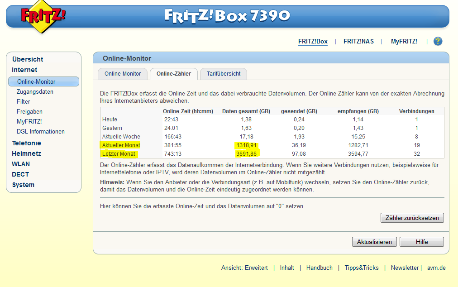
Task: Open Freigaben in the sidebar
Action: click(29, 112)
